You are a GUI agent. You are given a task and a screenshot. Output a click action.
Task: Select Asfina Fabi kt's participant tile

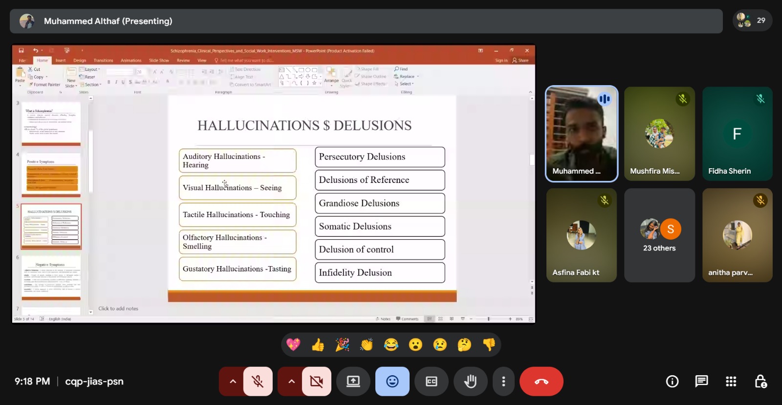581,235
